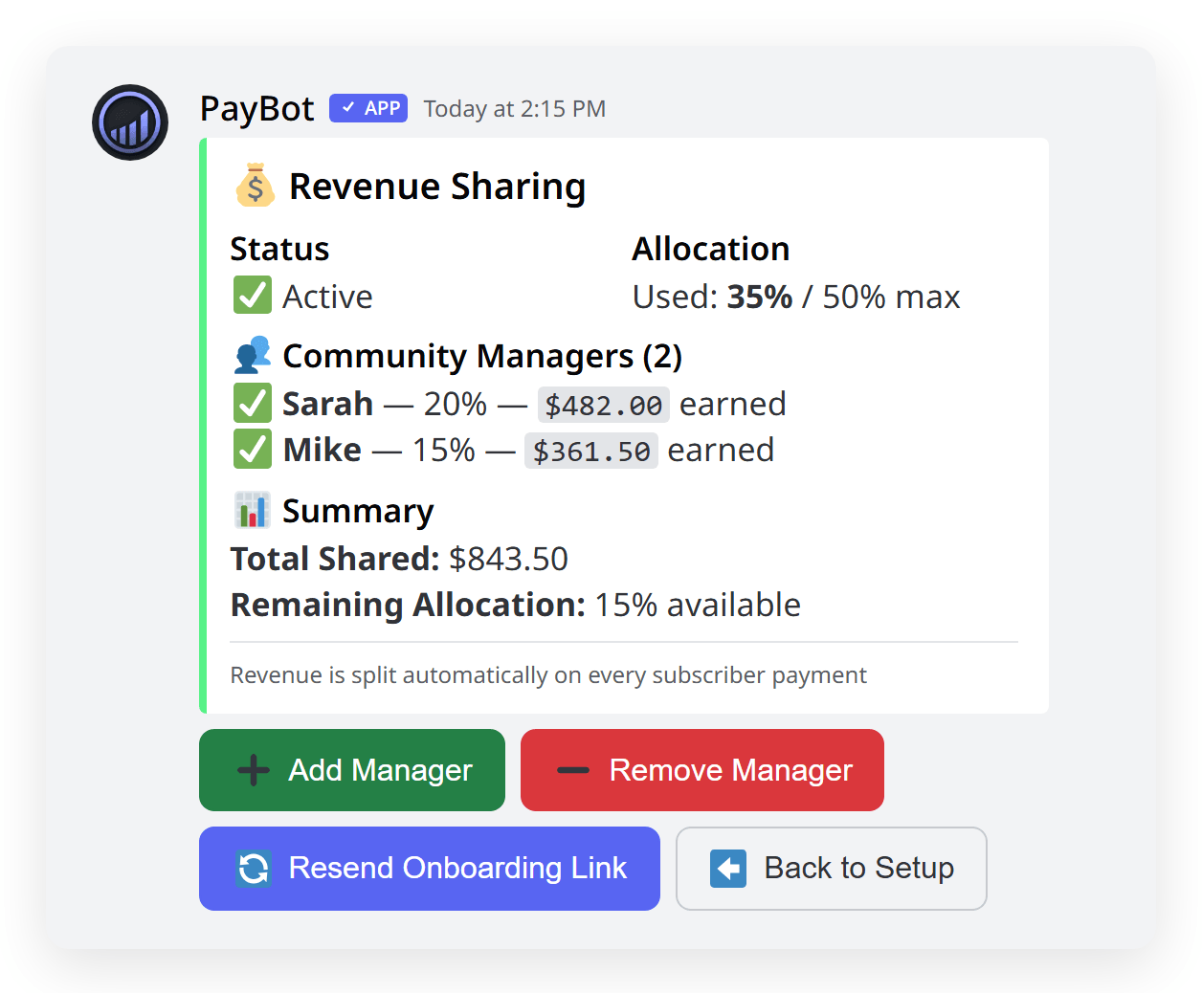Toggle the checkmark next to Sarah
Viewport: 1202px width, 993px height.
(x=251, y=403)
